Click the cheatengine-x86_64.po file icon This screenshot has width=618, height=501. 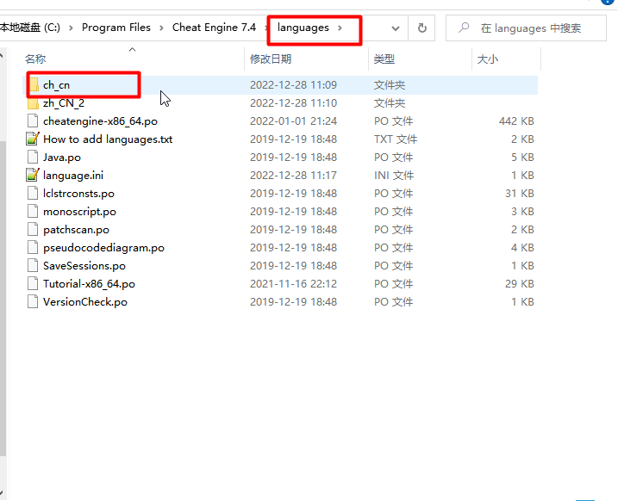33,121
